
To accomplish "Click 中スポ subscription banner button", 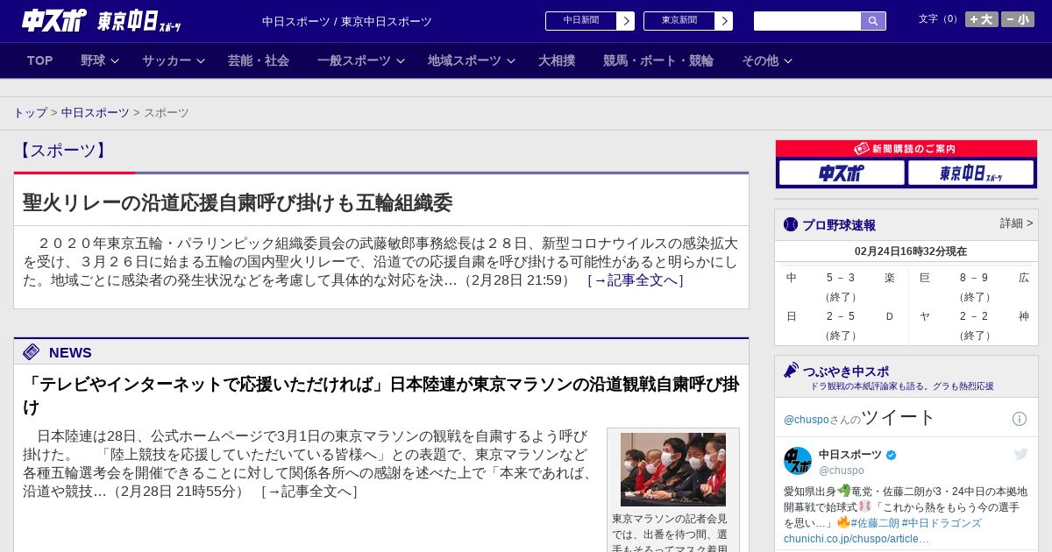I will [842, 173].
